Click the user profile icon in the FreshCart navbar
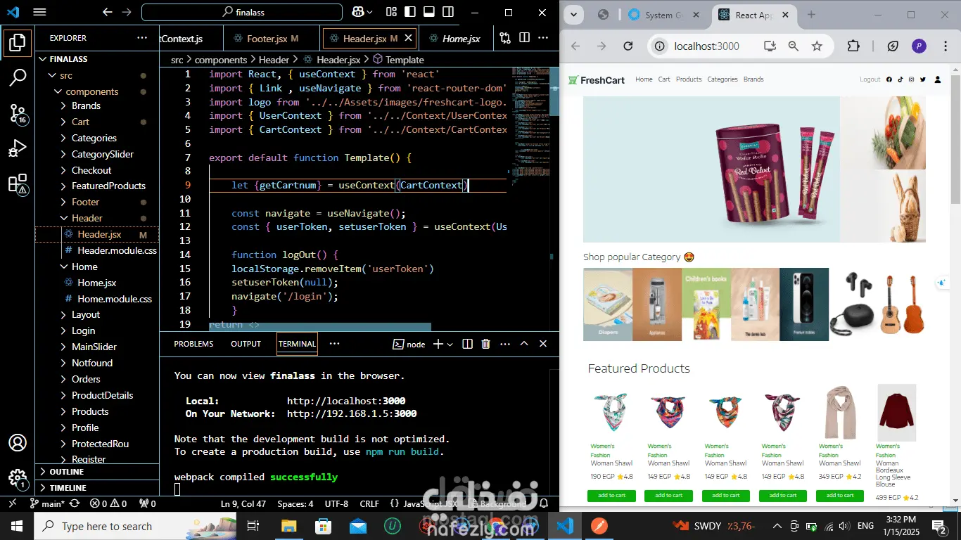This screenshot has height=540, width=961. click(x=938, y=79)
